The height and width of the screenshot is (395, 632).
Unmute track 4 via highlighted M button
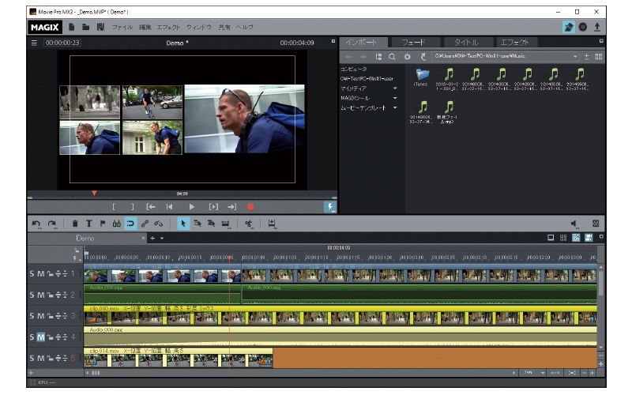tap(41, 337)
